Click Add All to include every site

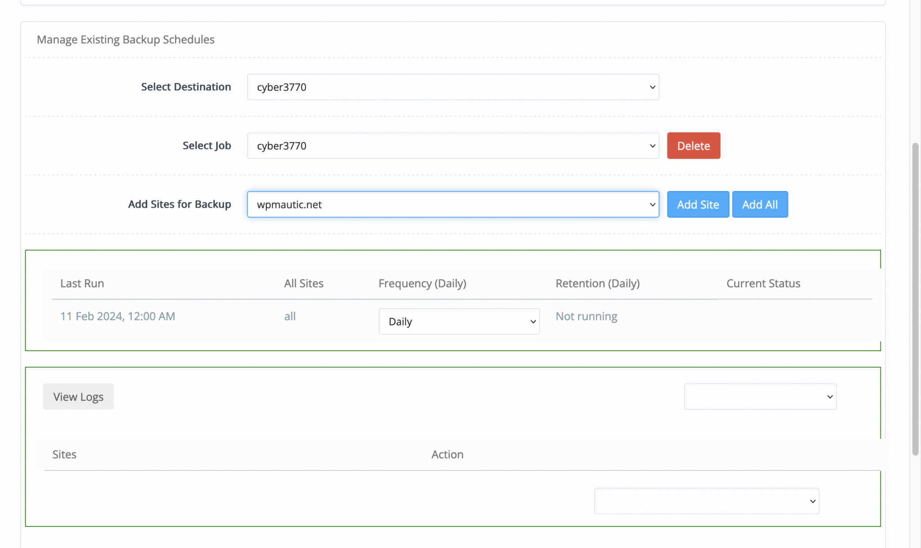tap(760, 204)
